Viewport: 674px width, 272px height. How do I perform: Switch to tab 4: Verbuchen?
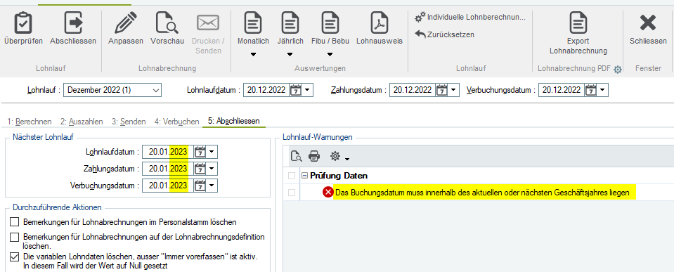(176, 121)
